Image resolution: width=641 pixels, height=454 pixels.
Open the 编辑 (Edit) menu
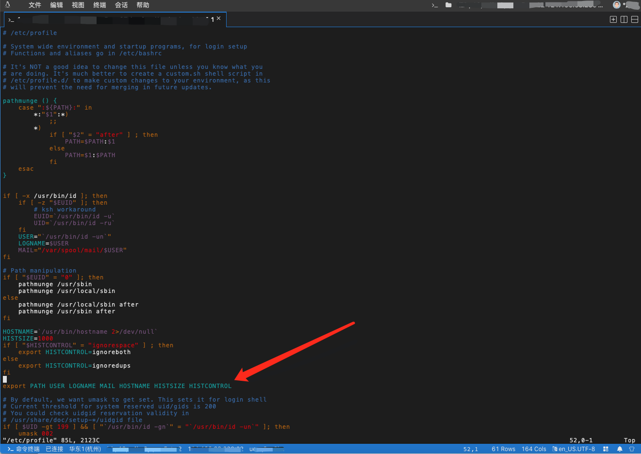56,5
